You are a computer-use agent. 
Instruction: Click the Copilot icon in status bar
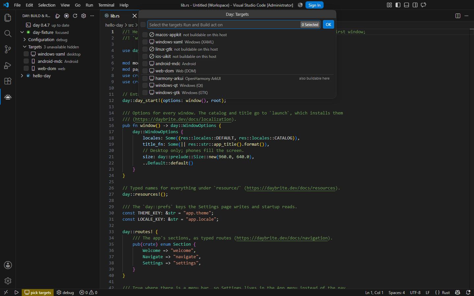458,292
